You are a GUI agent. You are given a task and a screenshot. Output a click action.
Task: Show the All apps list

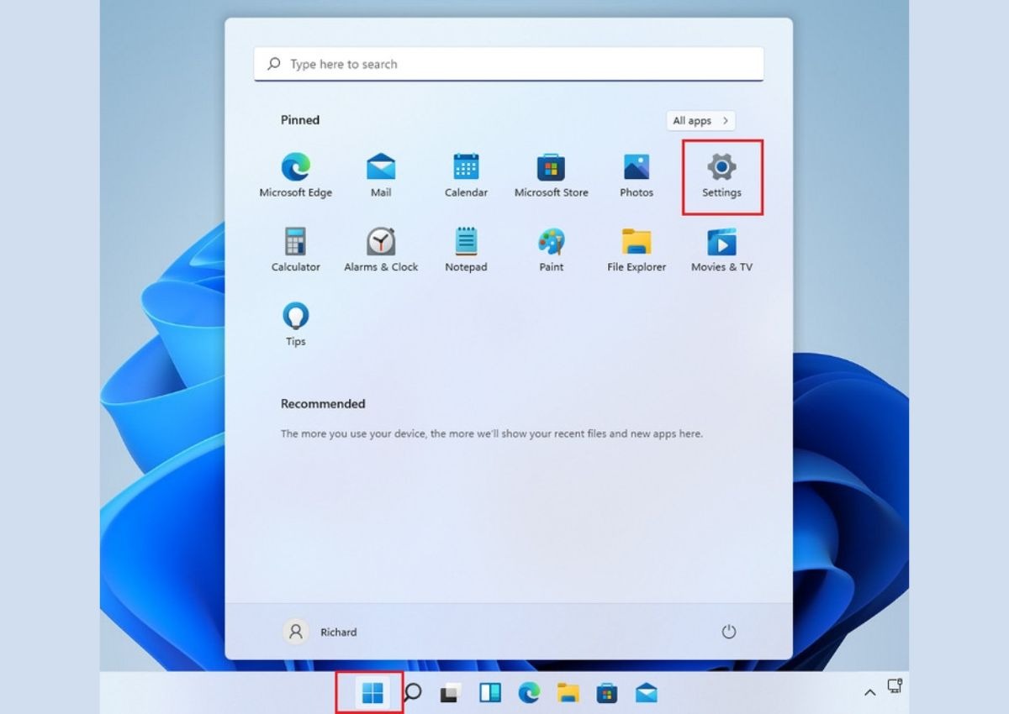(700, 121)
